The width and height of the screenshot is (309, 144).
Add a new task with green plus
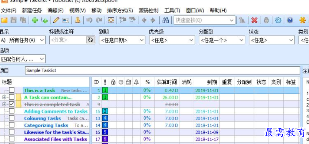(35, 20)
